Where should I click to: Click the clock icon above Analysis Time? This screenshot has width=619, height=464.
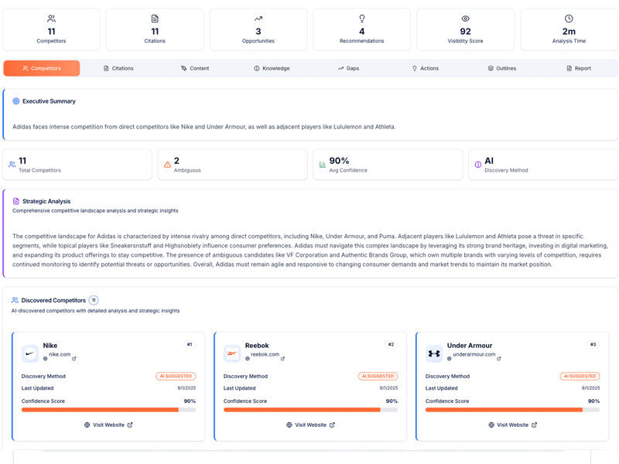pyautogui.click(x=569, y=19)
